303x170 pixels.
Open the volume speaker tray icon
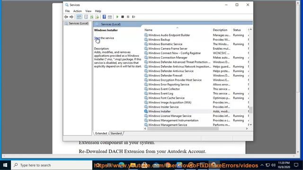[x=273, y=165]
